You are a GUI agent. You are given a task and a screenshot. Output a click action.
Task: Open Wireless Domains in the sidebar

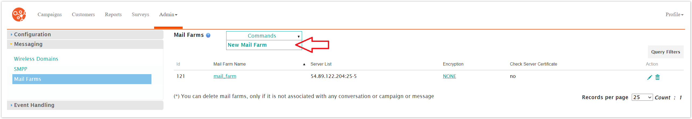36,59
